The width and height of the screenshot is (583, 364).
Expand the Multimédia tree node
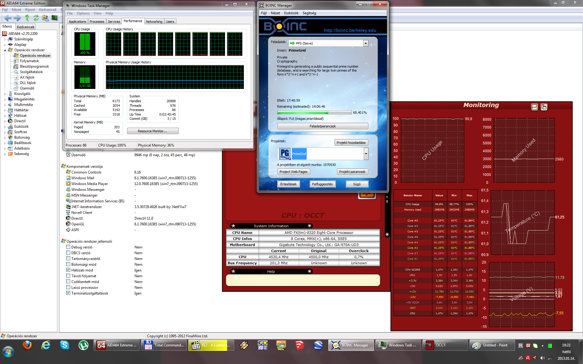5,105
